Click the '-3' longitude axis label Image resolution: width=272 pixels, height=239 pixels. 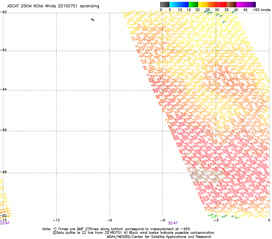(x=216, y=220)
